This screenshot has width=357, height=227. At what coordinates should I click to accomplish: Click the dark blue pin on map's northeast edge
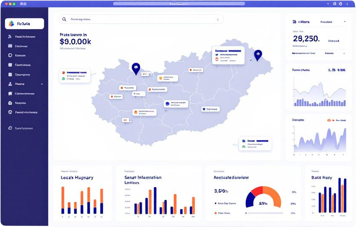(x=258, y=55)
